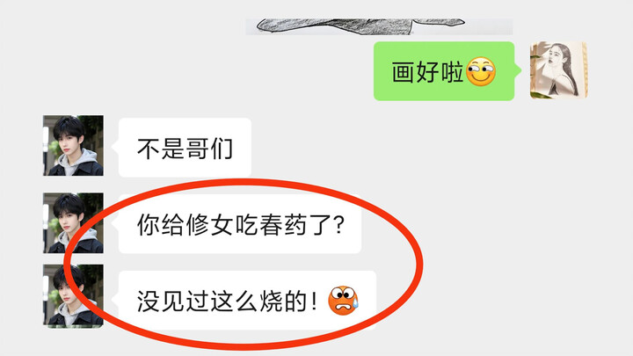Click the green bubble's tail pointer
The image size is (633, 356).
(x=518, y=70)
